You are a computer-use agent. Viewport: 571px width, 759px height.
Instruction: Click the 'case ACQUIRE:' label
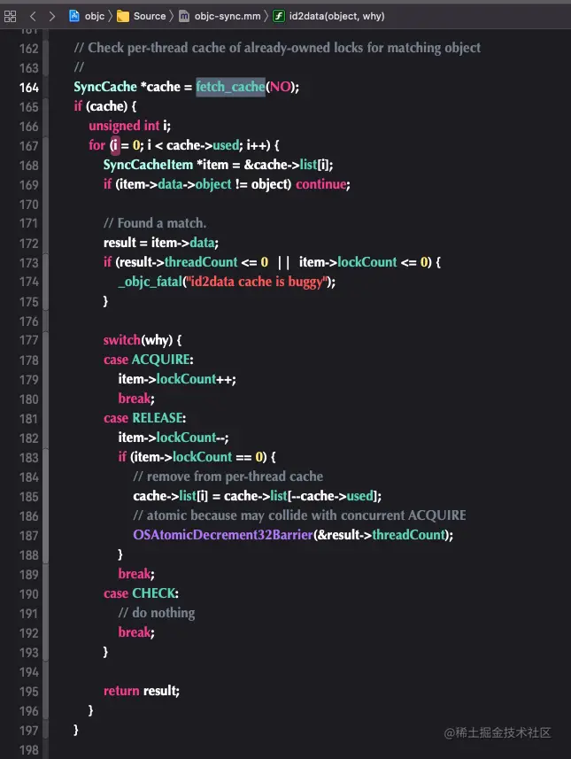(x=148, y=360)
